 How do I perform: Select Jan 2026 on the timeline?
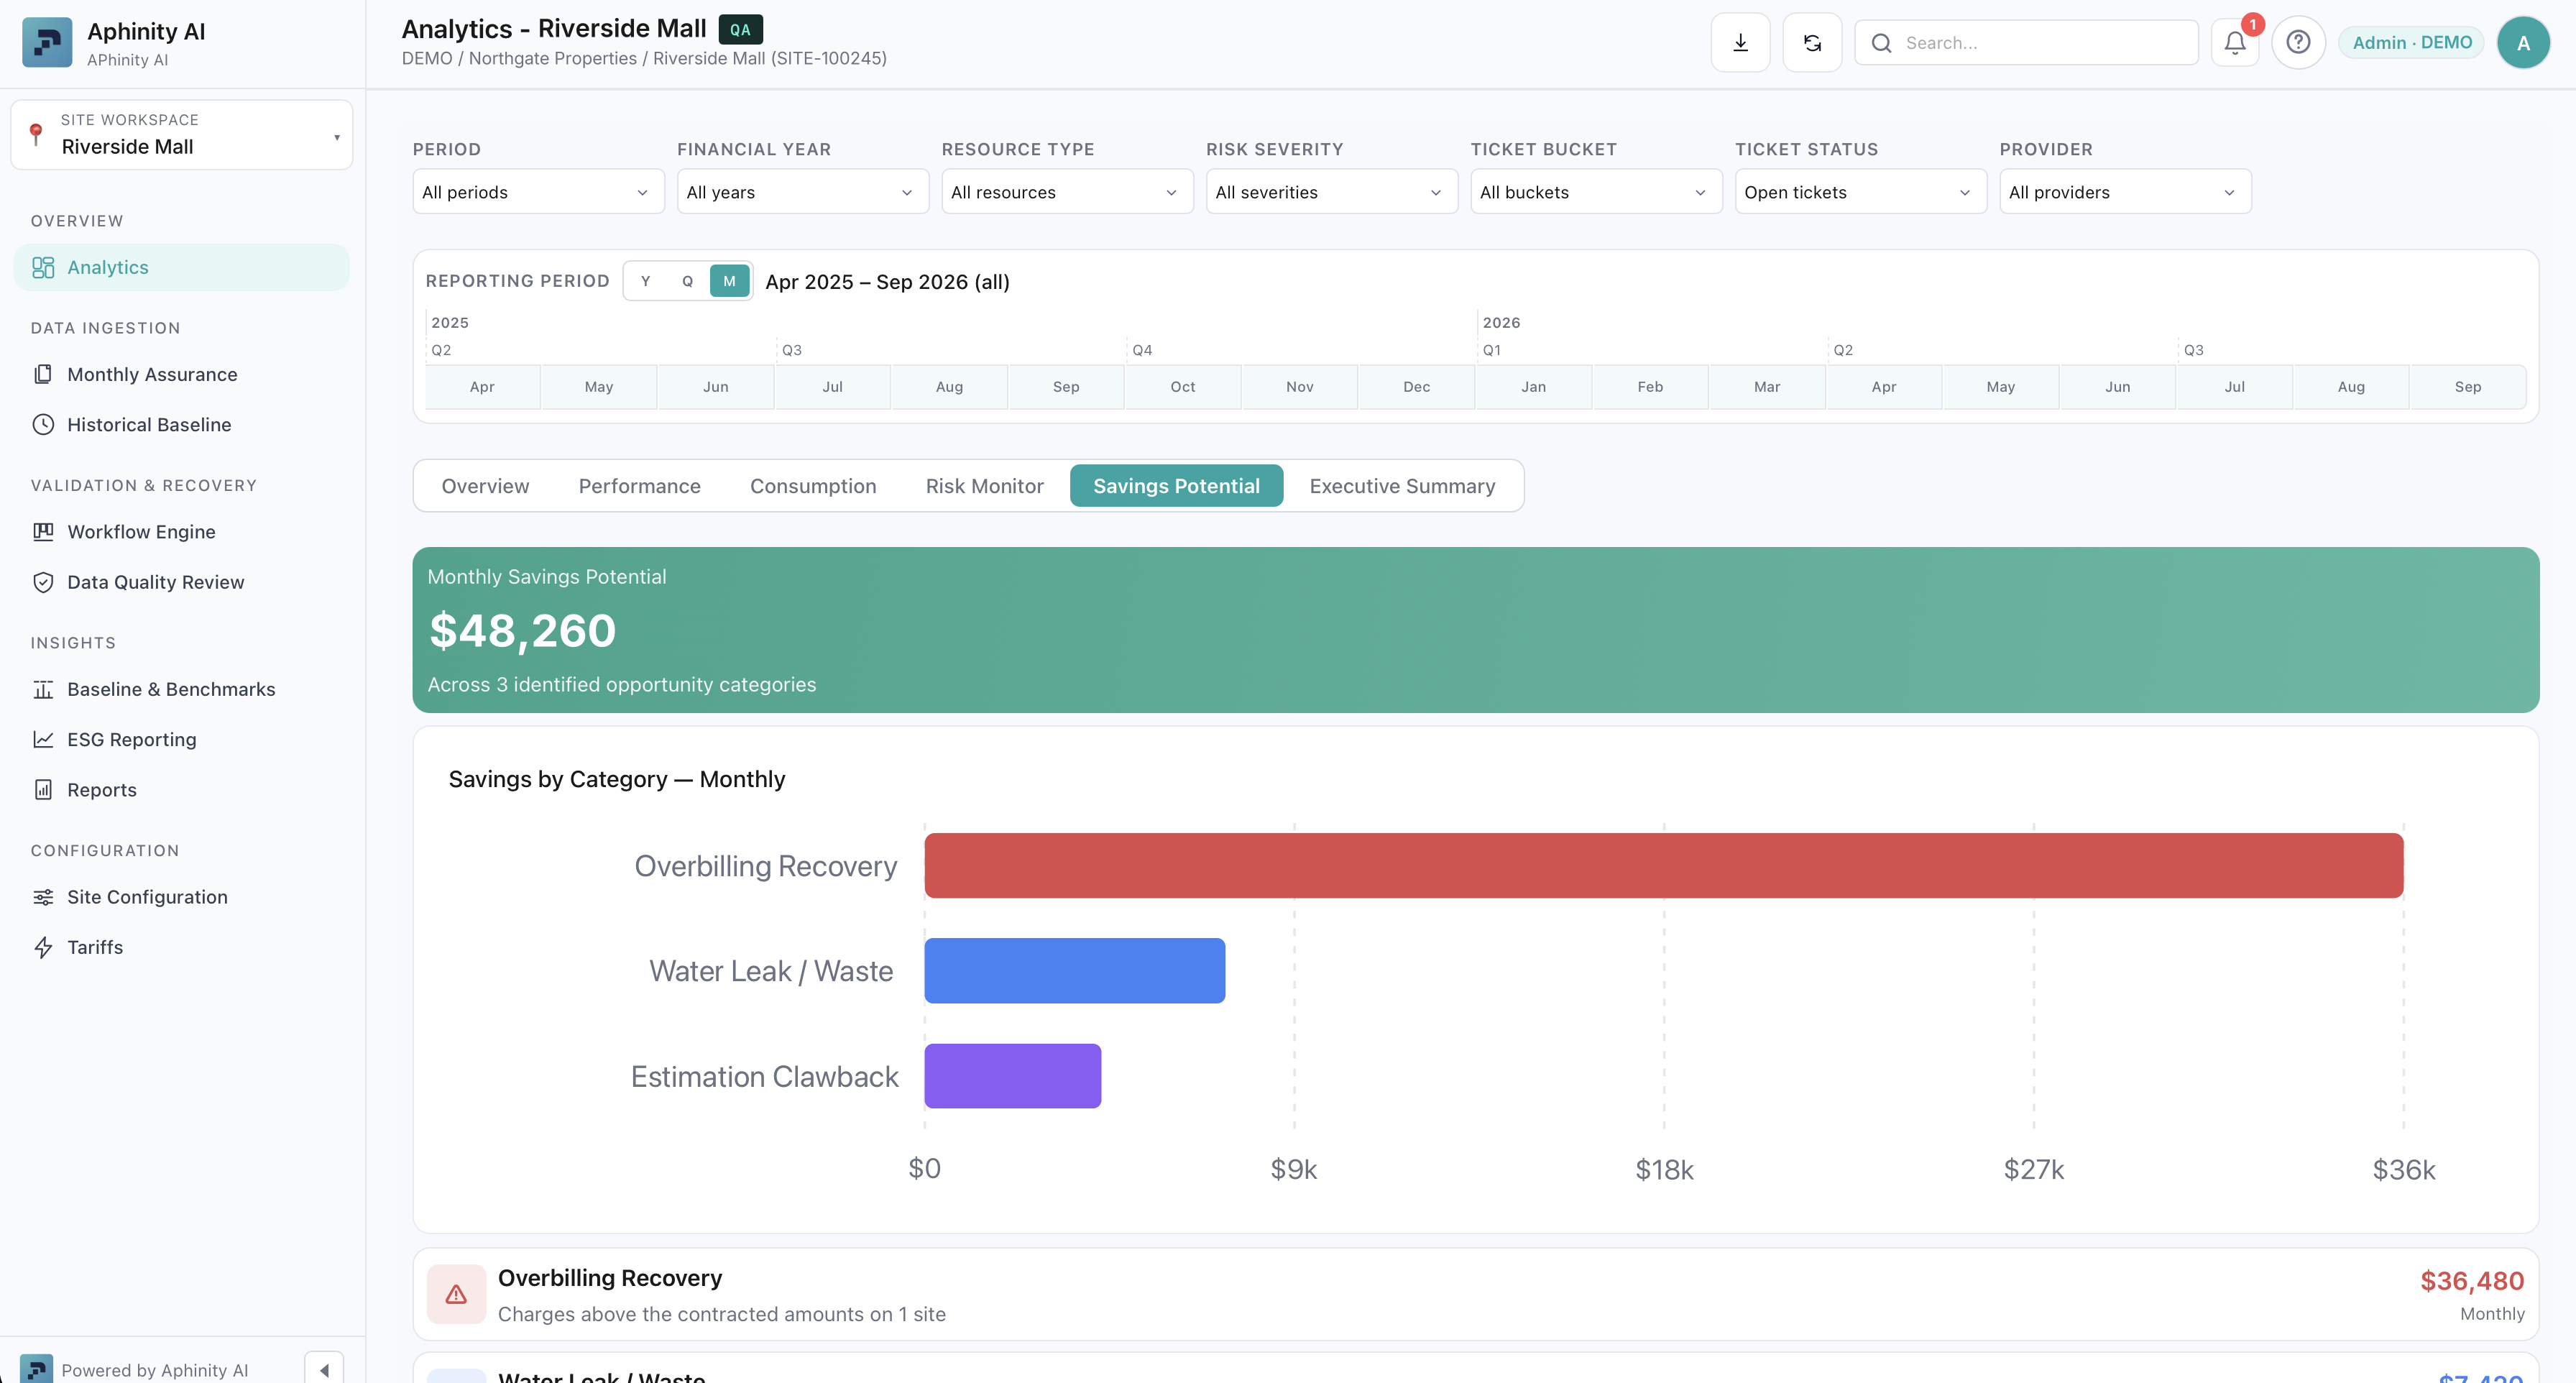(1533, 387)
